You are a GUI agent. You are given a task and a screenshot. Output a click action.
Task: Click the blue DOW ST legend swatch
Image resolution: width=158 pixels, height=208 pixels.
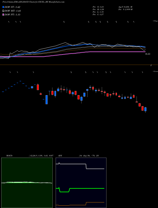3,7
